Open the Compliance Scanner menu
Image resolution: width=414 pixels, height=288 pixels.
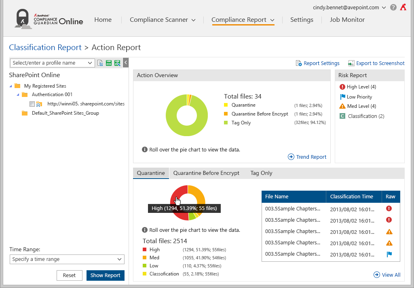pos(163,20)
